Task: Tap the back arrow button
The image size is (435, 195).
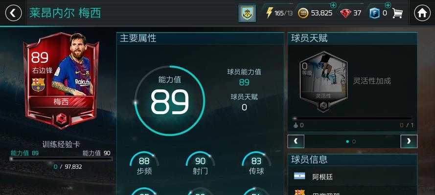Action: pyautogui.click(x=13, y=13)
